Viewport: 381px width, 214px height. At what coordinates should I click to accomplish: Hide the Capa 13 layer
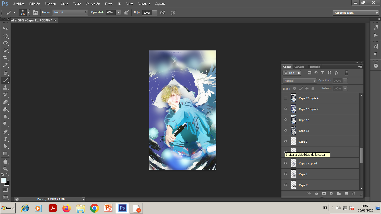click(x=285, y=130)
